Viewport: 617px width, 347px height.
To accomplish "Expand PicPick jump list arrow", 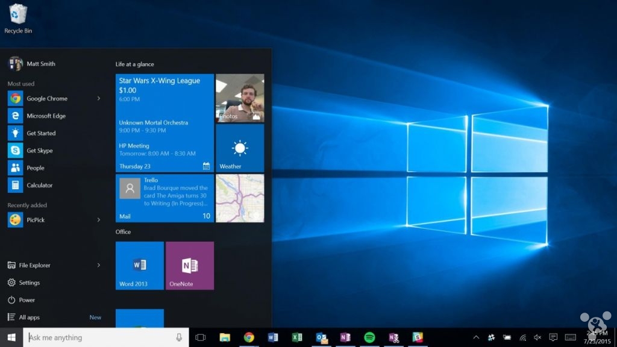I will 98,219.
